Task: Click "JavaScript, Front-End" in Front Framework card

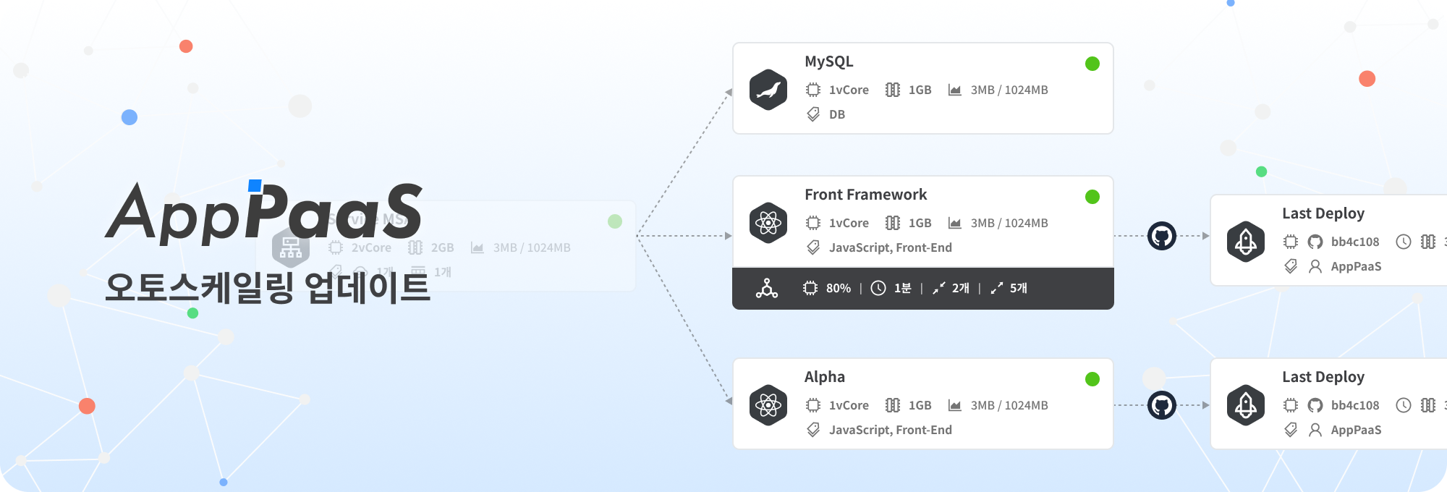Action: tap(891, 247)
